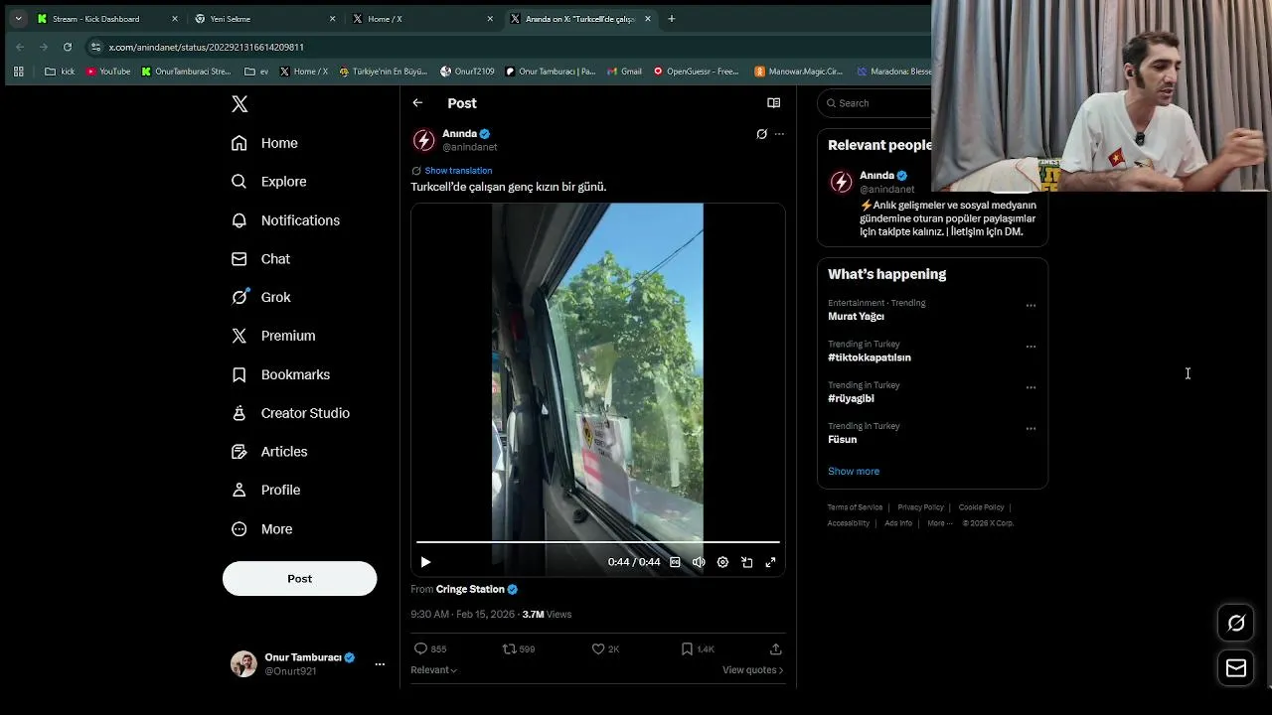Open Terms of Service link
The image size is (1272, 715).
(855, 507)
